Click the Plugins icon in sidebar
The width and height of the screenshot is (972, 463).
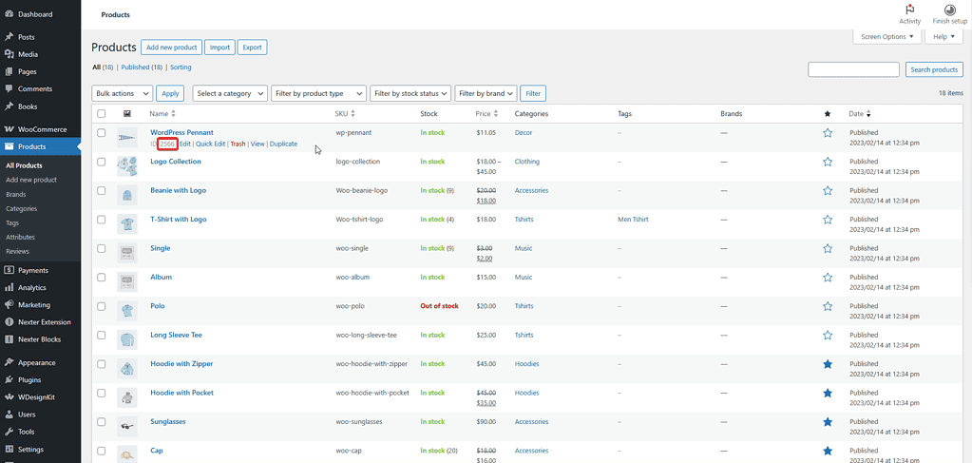[x=9, y=380]
